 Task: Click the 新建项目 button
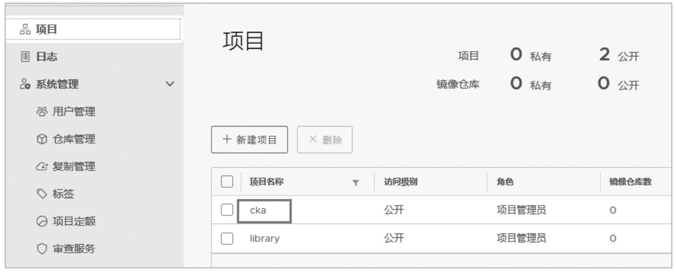click(x=249, y=140)
